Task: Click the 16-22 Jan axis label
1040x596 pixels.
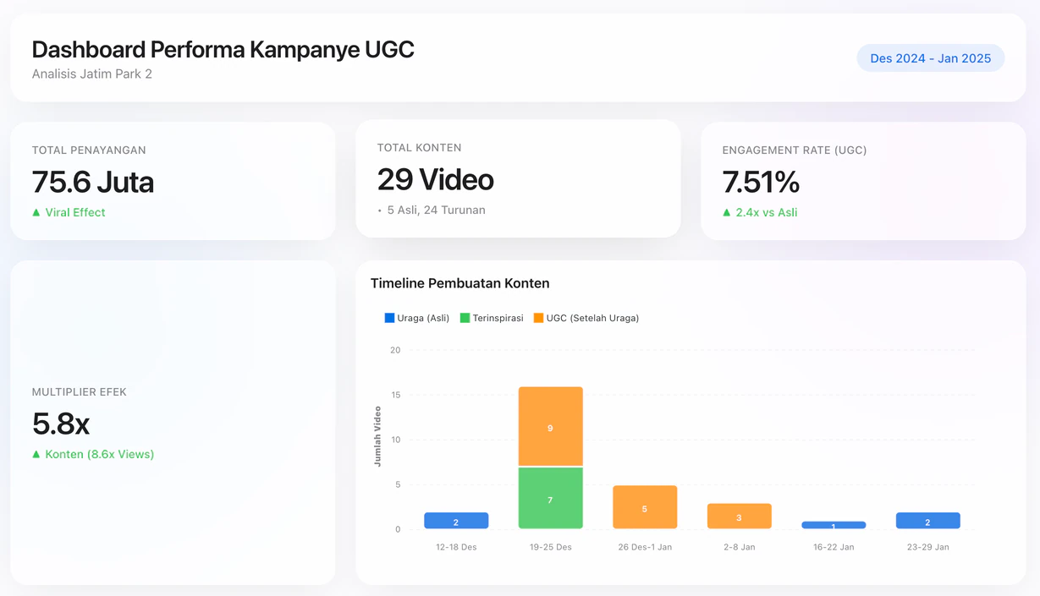Action: (x=834, y=547)
